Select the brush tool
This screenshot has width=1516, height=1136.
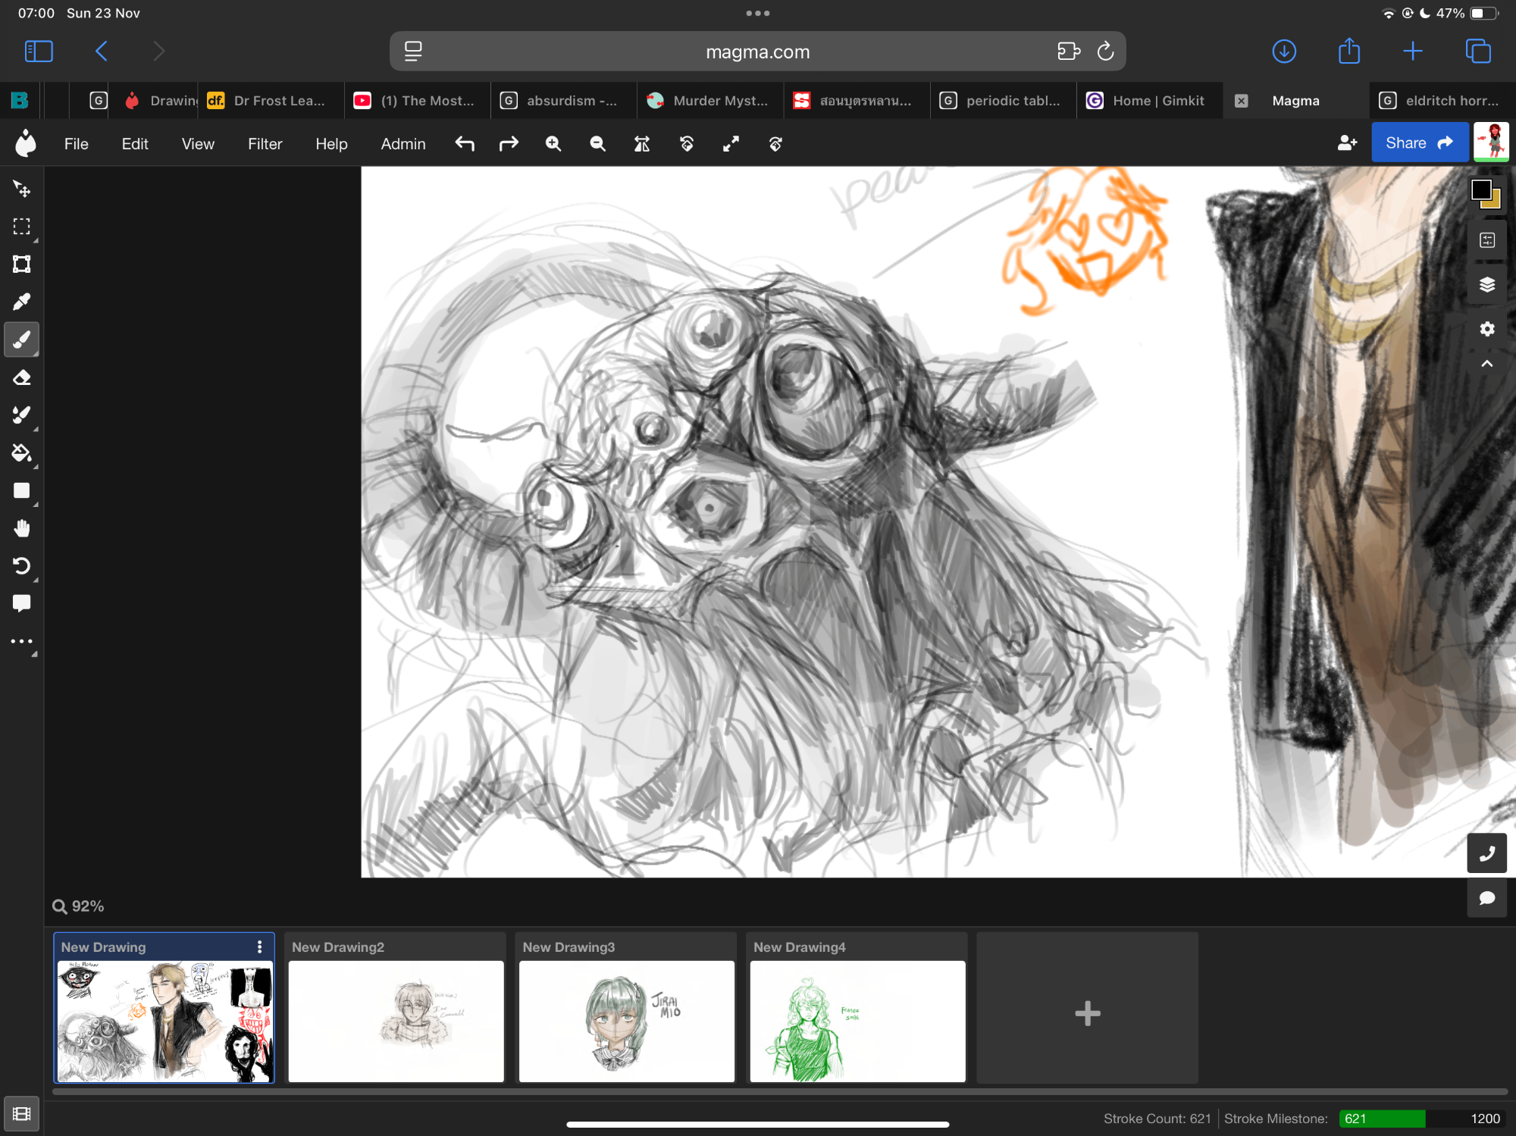click(x=21, y=340)
